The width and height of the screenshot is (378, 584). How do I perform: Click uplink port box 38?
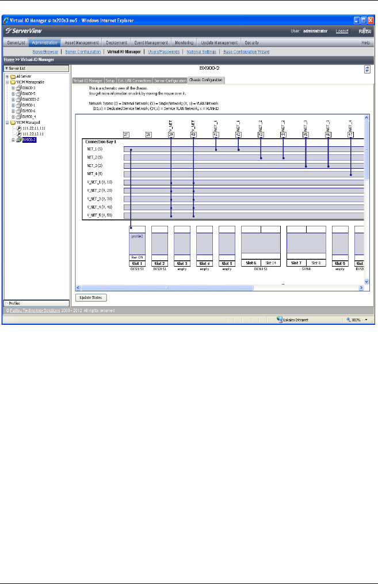148,135
